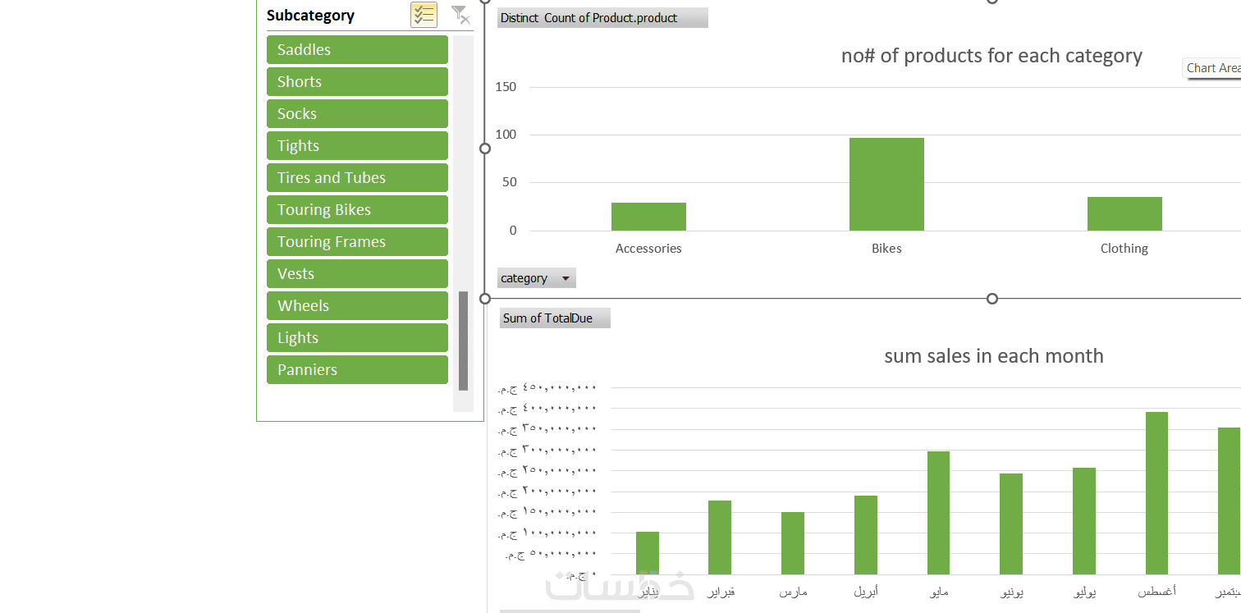Click the 'sum sales in each month' chart title
Image resolution: width=1241 pixels, height=613 pixels.
pos(993,356)
